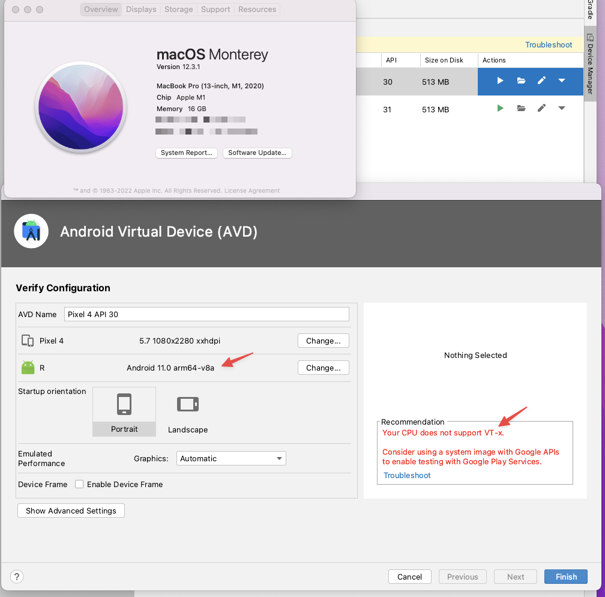Finish creating the virtual device
The image size is (605, 597).
pyautogui.click(x=566, y=577)
